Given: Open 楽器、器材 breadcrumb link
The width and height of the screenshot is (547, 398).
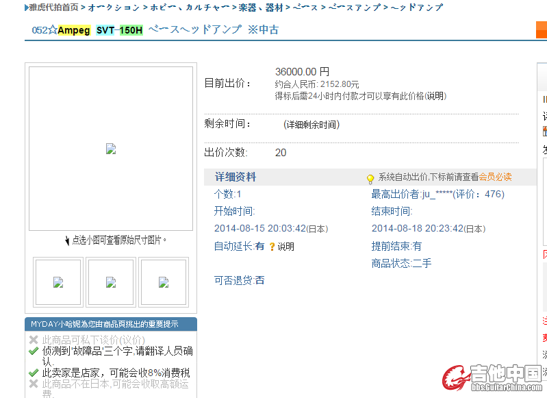Looking at the screenshot, I should click(x=261, y=8).
